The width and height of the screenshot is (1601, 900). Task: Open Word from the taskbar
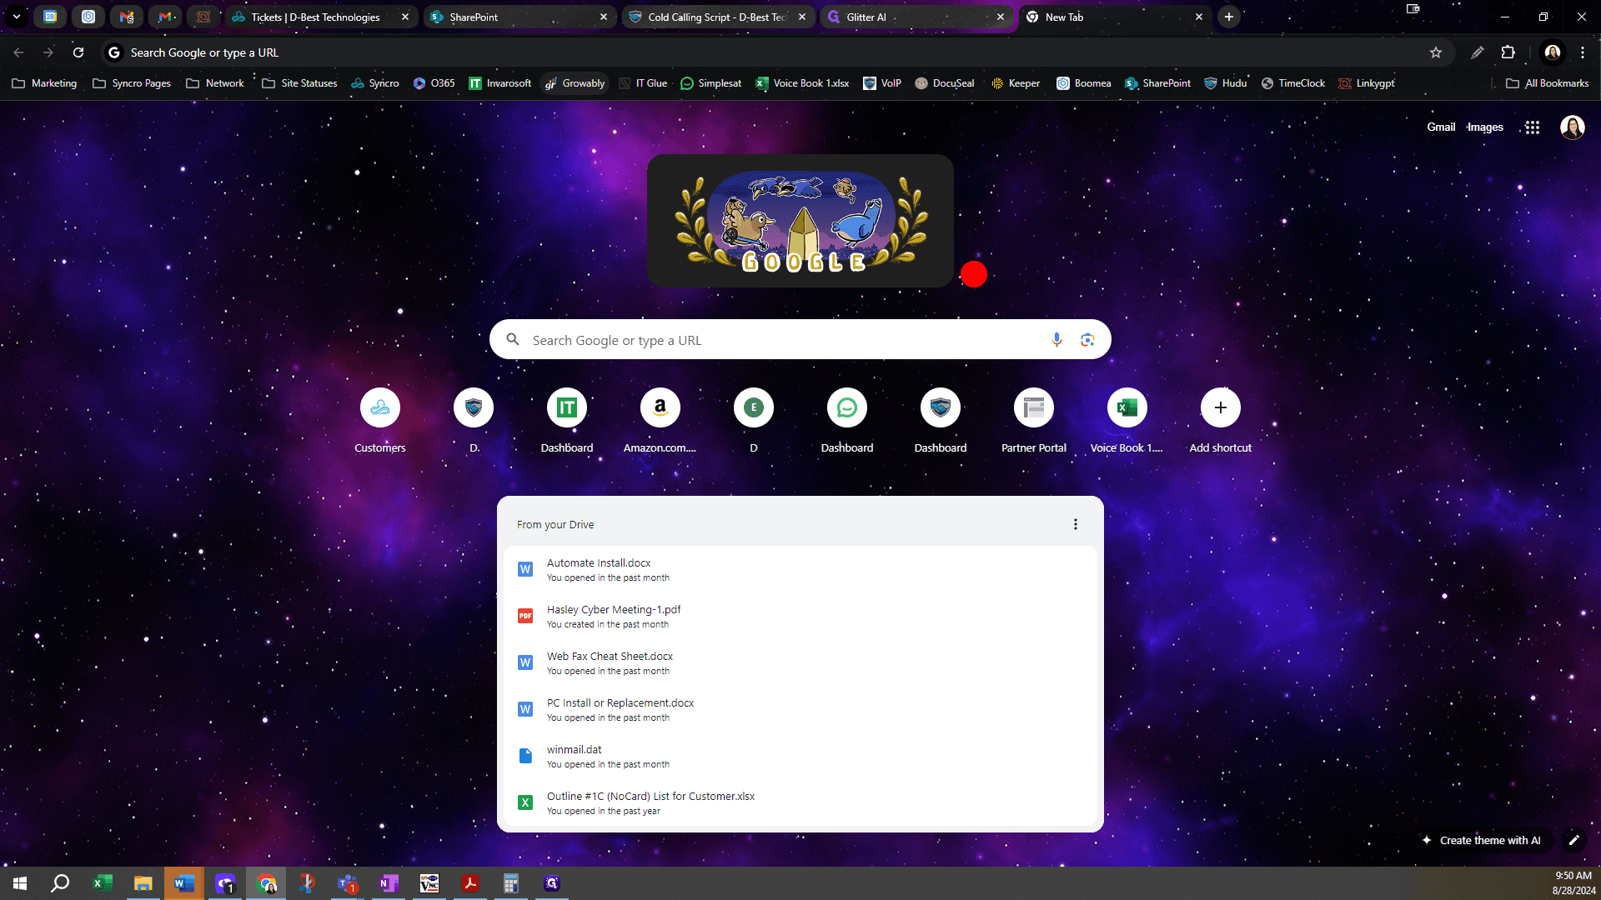tap(184, 883)
